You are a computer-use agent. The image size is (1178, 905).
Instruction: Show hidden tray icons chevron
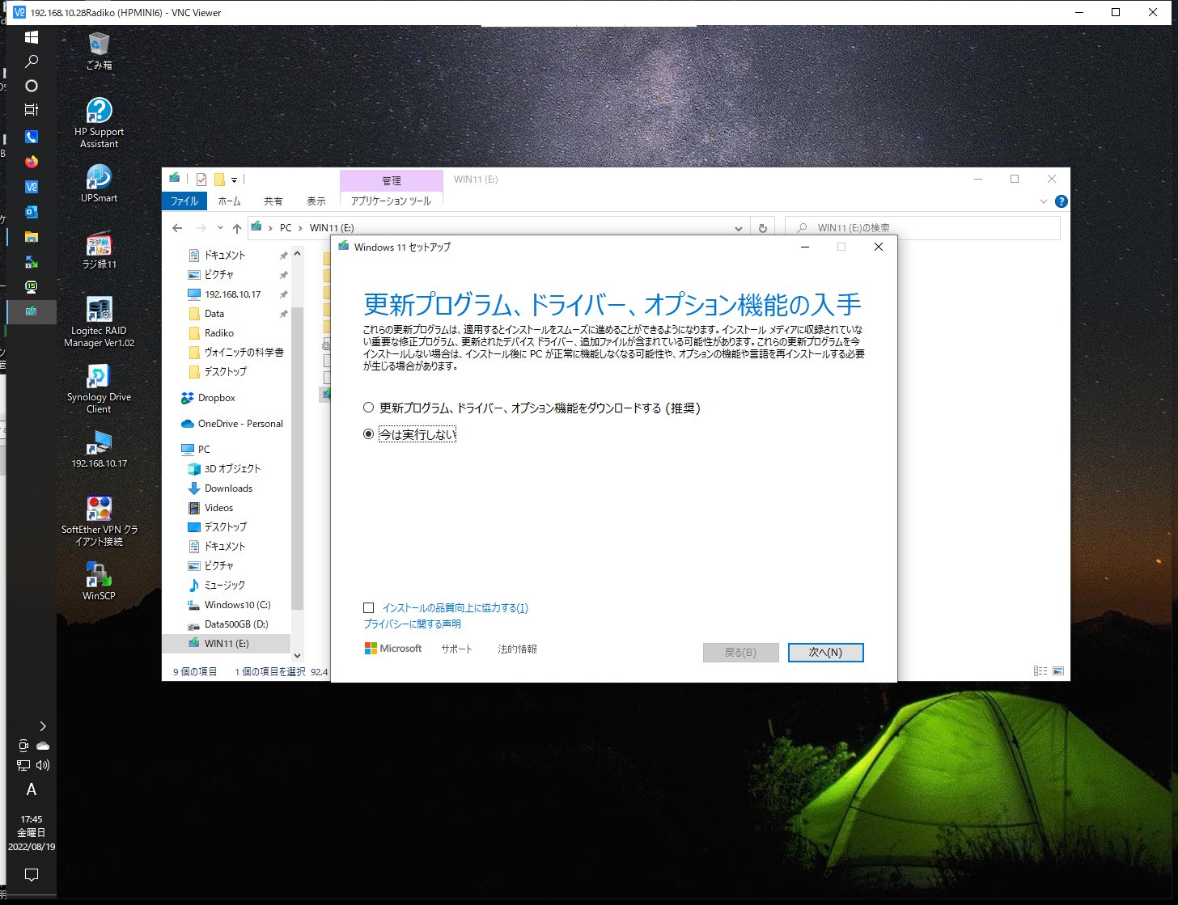pyautogui.click(x=43, y=726)
